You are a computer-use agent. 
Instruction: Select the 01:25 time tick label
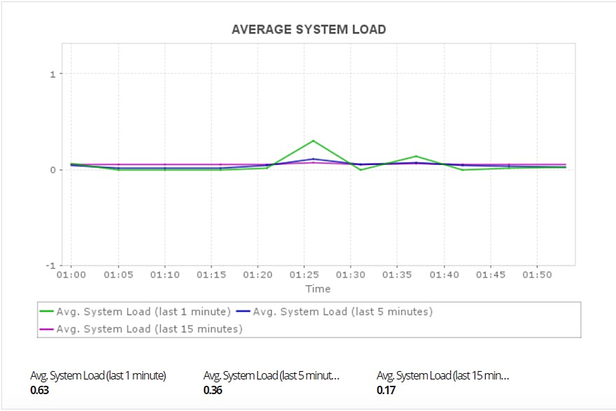(x=304, y=274)
